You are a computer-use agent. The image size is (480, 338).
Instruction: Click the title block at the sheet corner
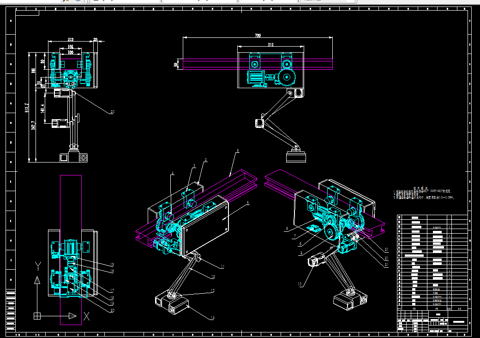click(x=432, y=321)
